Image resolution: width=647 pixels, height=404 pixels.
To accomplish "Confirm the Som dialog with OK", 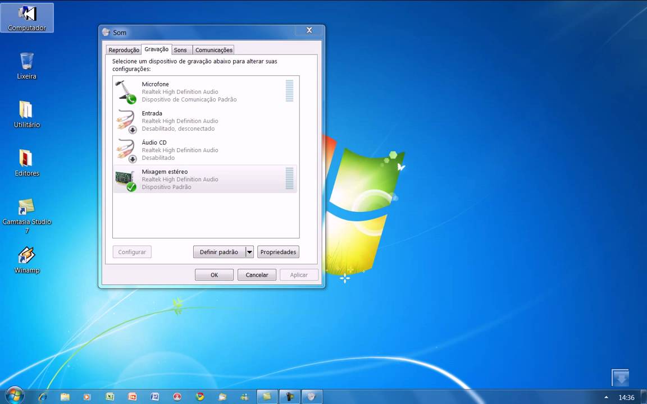I will [x=214, y=274].
